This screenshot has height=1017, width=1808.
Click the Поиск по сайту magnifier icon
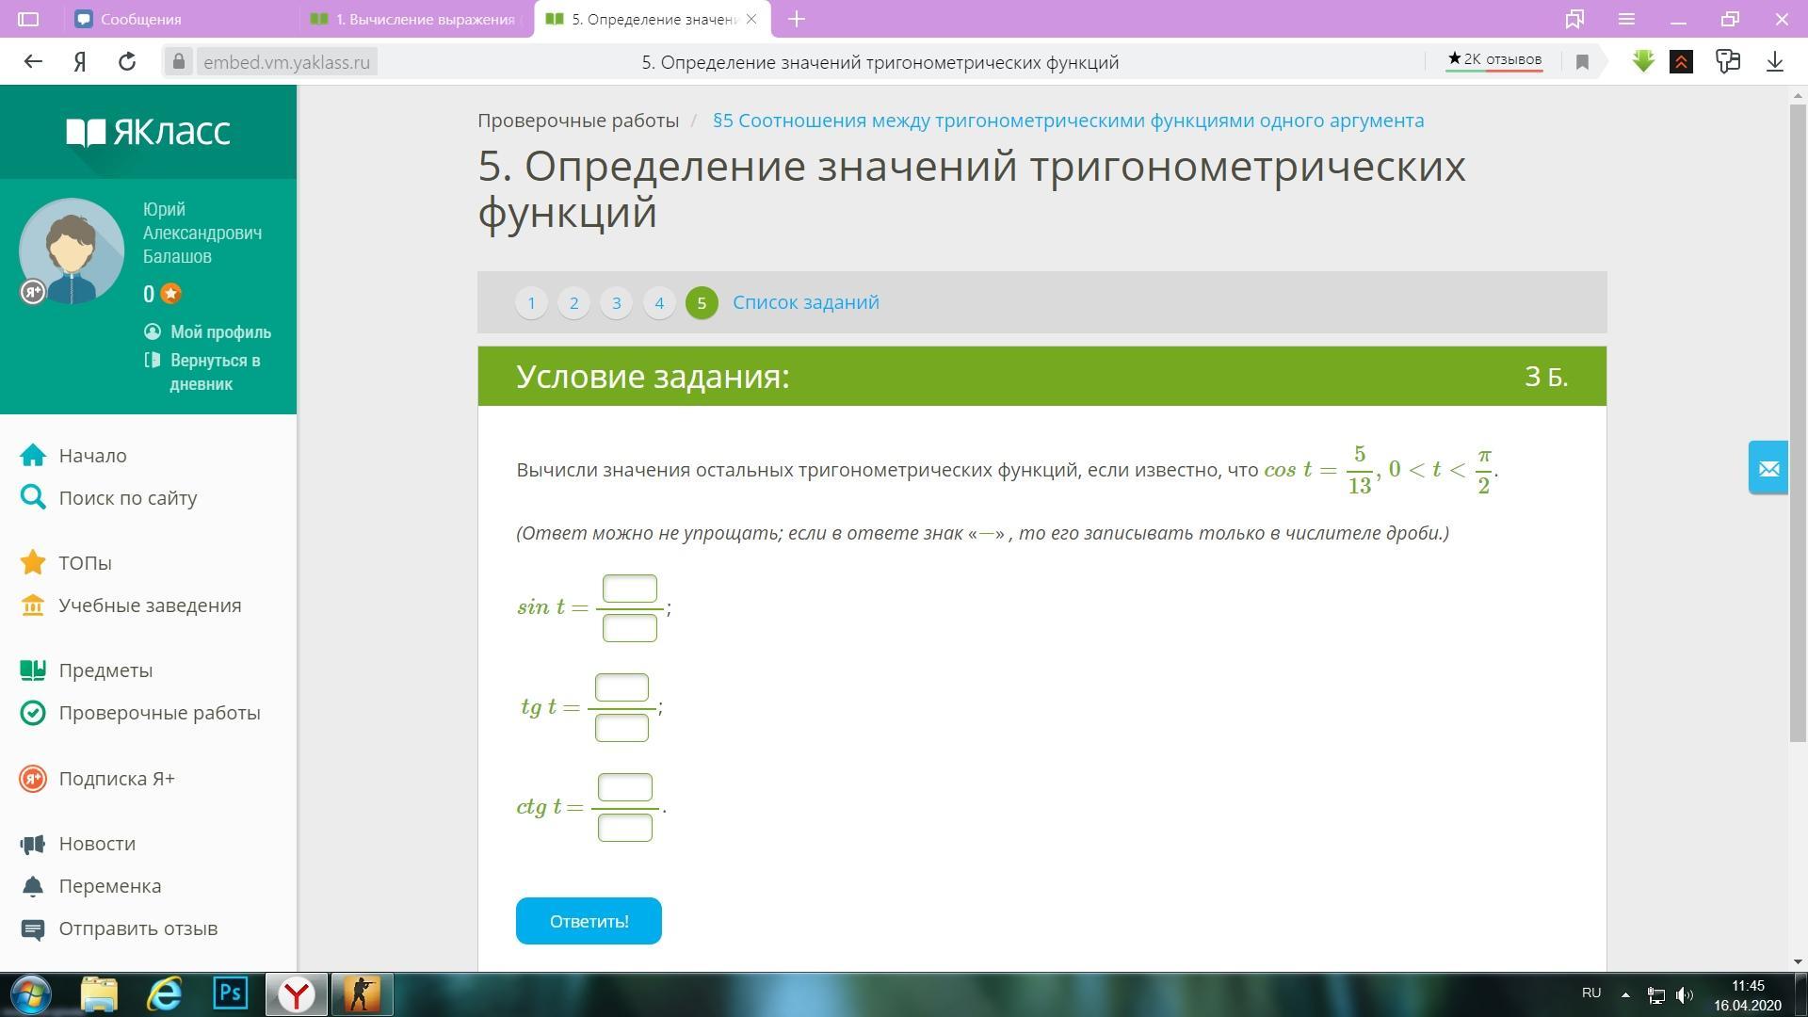click(33, 498)
